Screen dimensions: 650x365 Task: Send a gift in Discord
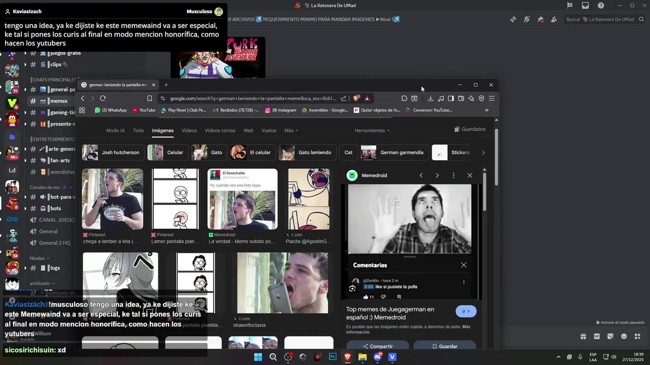pyautogui.click(x=583, y=336)
